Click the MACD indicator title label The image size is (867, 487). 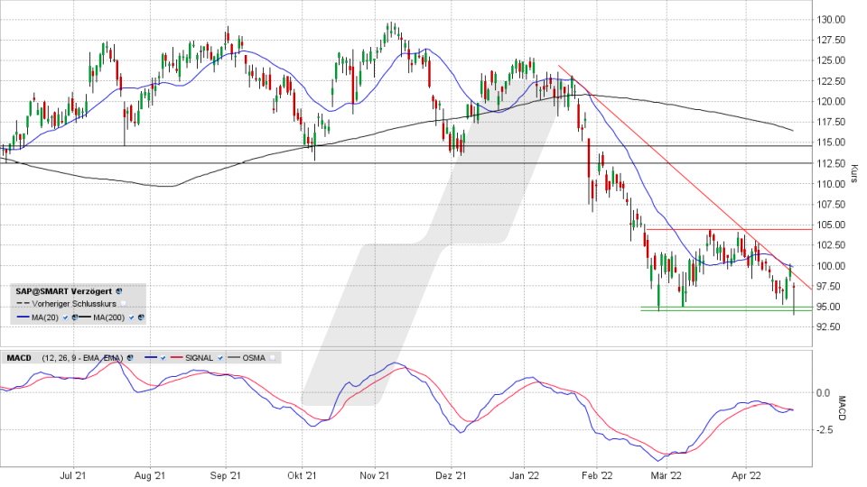tap(19, 358)
